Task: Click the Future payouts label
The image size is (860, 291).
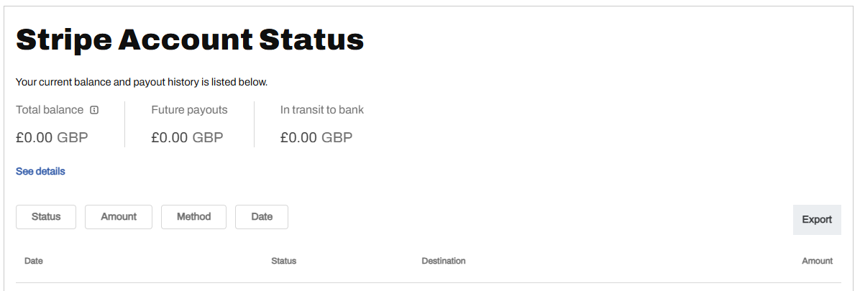Action: click(x=189, y=110)
